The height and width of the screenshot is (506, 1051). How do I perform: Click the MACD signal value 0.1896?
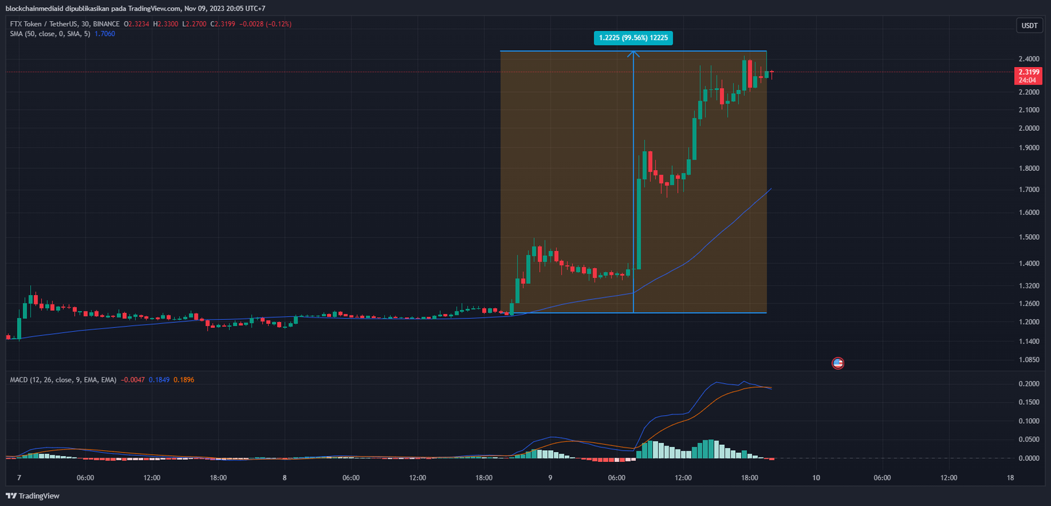point(184,380)
